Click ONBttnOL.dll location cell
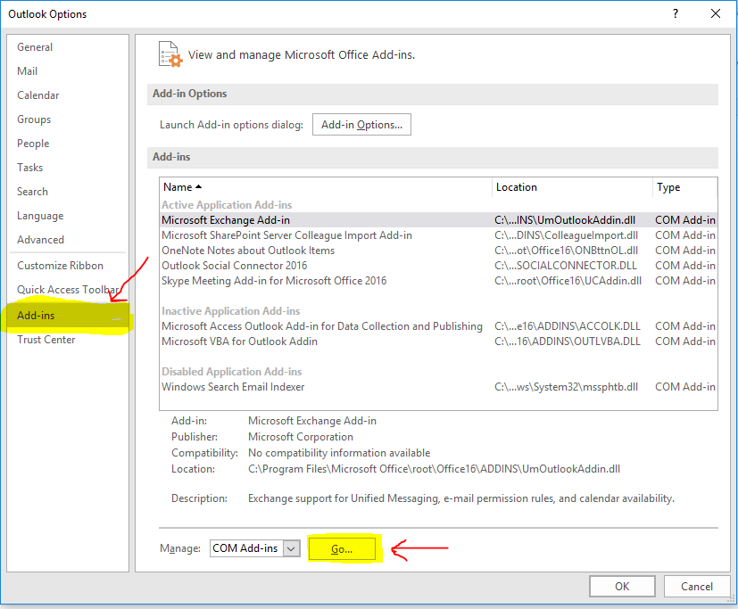This screenshot has width=738, height=609. tap(566, 251)
